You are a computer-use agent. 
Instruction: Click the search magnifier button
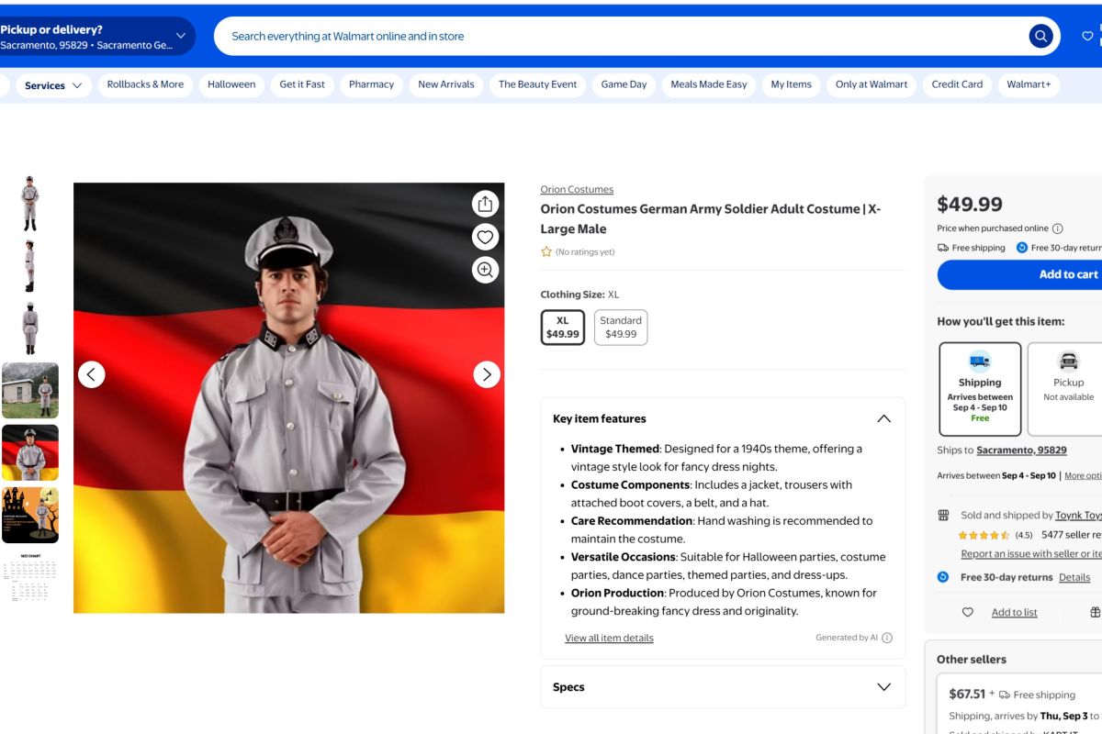point(1040,37)
